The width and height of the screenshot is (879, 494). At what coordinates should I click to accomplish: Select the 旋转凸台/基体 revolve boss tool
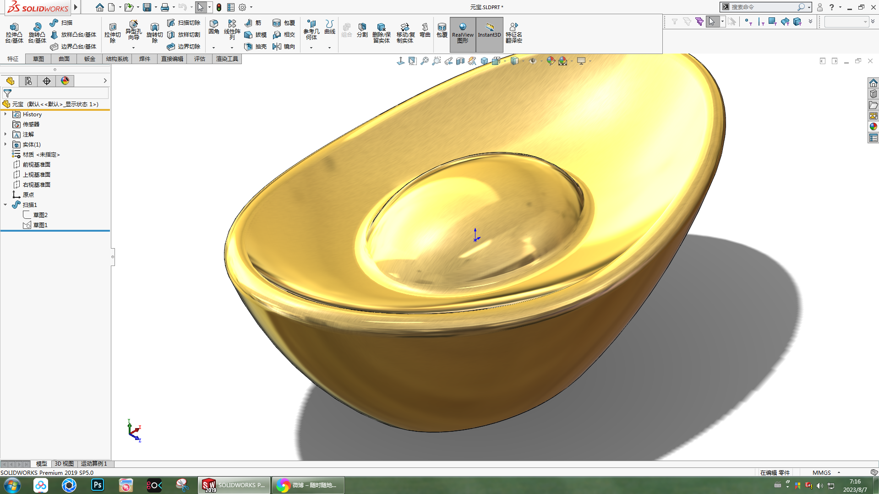click(37, 33)
